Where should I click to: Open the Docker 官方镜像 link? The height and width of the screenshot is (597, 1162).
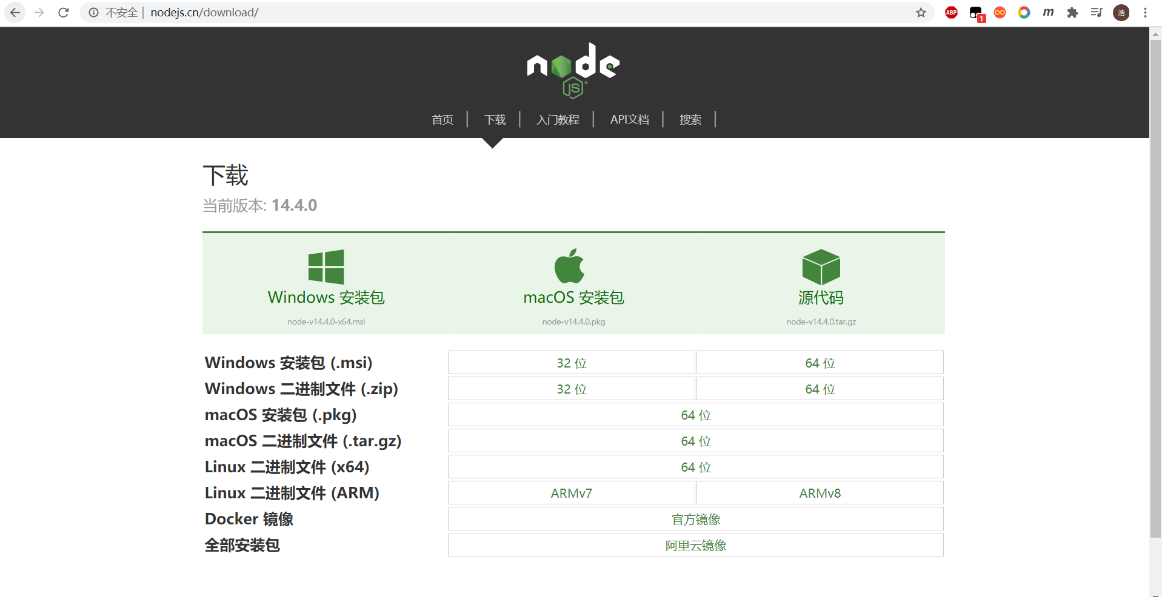pos(695,519)
